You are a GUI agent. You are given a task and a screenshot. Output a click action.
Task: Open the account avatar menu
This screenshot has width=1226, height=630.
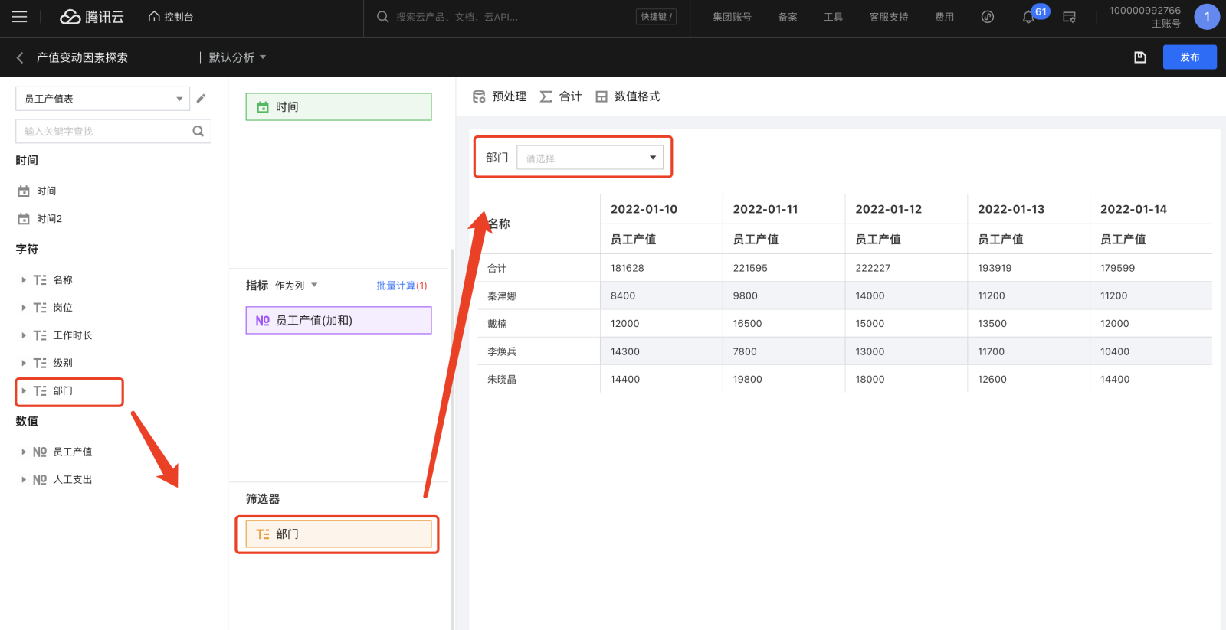coord(1207,17)
